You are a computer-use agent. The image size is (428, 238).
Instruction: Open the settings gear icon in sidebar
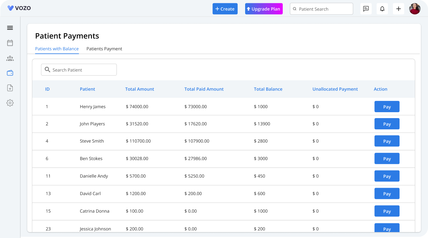coord(10,103)
